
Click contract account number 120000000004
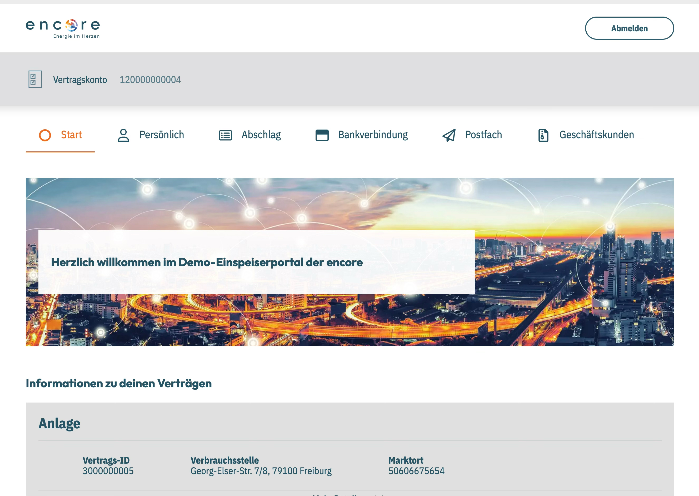[x=150, y=80]
